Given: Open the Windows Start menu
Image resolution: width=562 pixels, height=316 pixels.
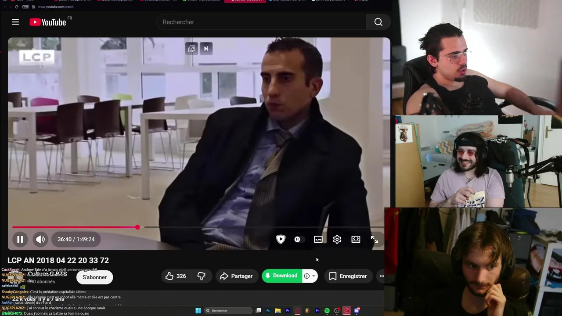Looking at the screenshot, I should (x=198, y=311).
